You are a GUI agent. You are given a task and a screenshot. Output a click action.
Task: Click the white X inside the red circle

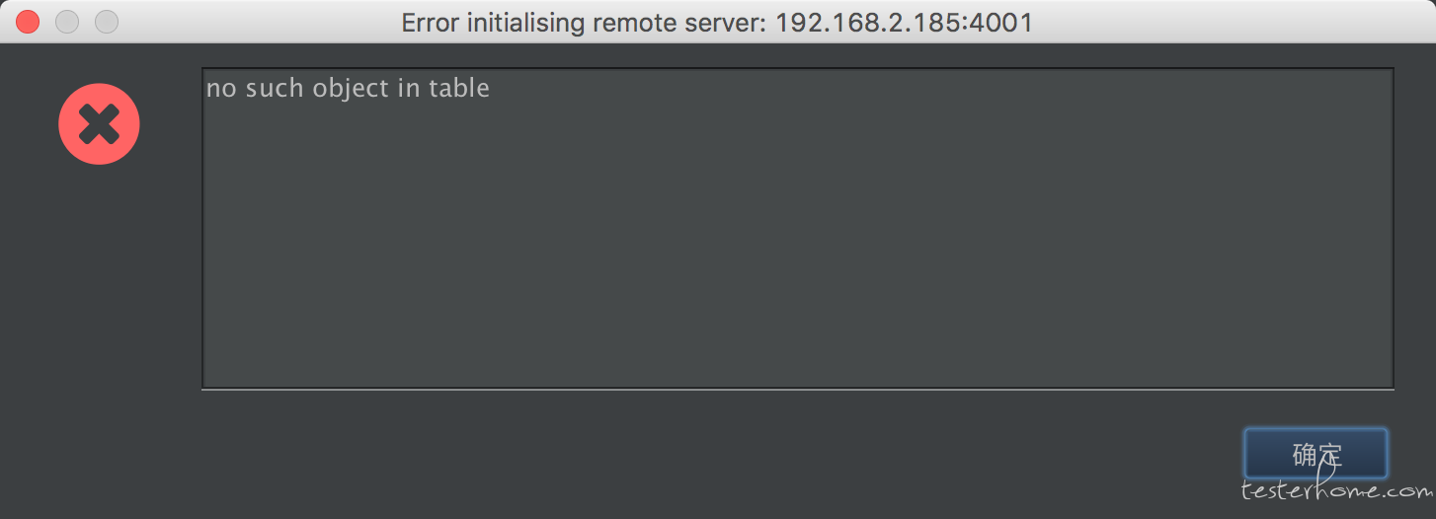[99, 124]
